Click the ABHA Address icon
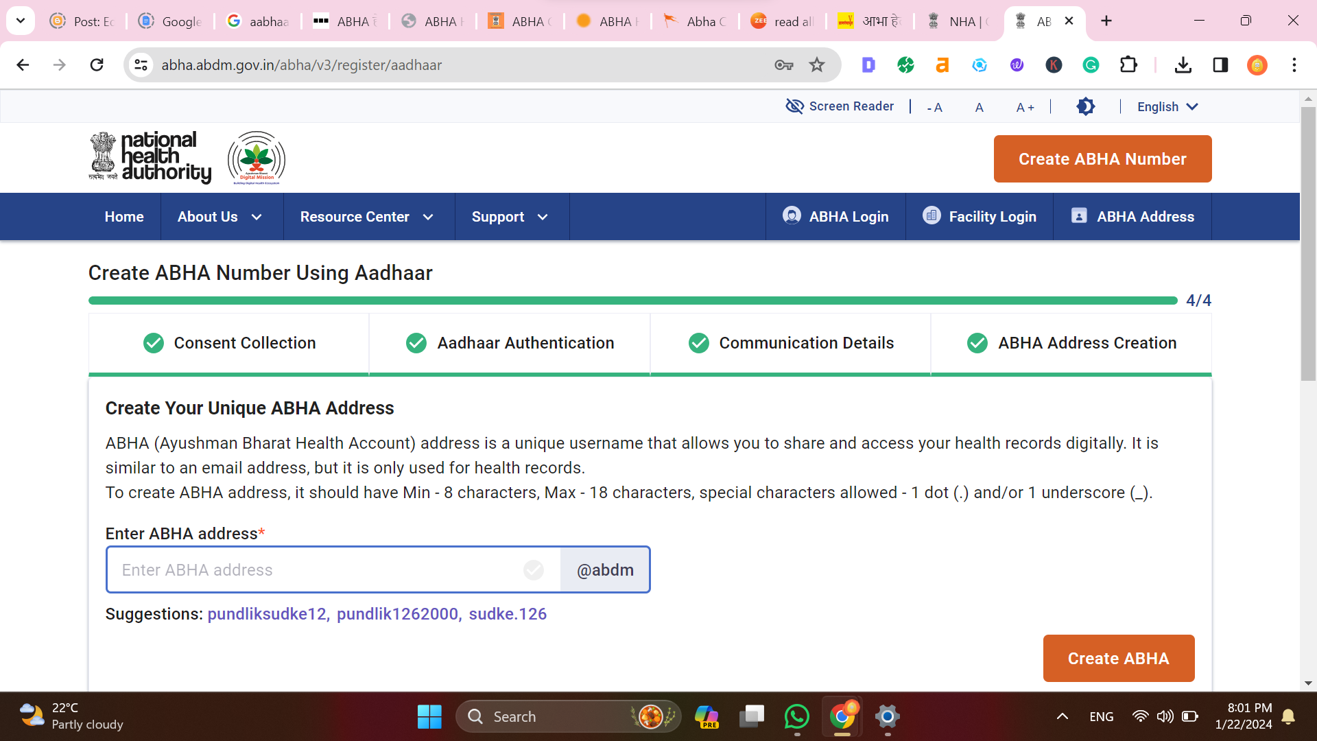Image resolution: width=1317 pixels, height=741 pixels. (x=1079, y=216)
